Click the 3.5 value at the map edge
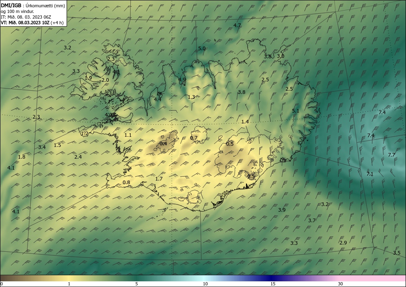 pos(397,253)
